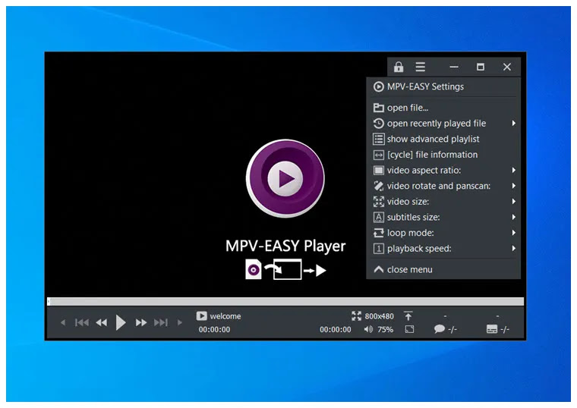Expand the playback speed submenu arrow
This screenshot has width=577, height=408.
(x=513, y=249)
